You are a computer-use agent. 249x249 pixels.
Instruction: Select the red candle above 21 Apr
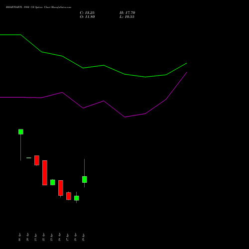(x=37, y=160)
